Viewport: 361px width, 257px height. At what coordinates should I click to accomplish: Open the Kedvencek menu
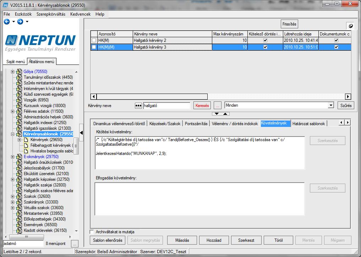[x=80, y=14]
